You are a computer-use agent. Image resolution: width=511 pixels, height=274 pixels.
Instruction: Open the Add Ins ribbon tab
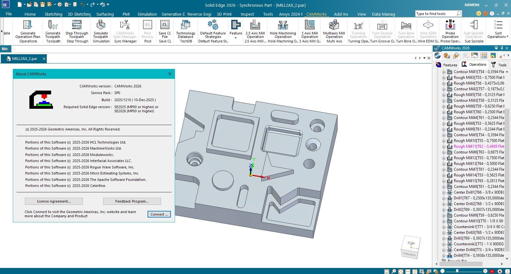341,14
